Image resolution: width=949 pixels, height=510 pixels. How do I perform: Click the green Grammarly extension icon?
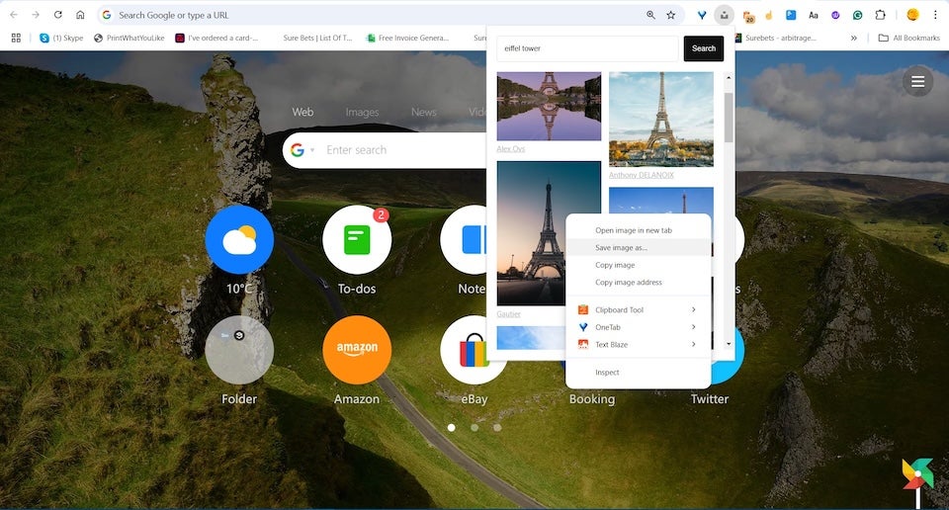858,15
